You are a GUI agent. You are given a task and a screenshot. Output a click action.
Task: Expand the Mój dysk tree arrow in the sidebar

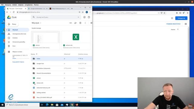pos(7,30)
